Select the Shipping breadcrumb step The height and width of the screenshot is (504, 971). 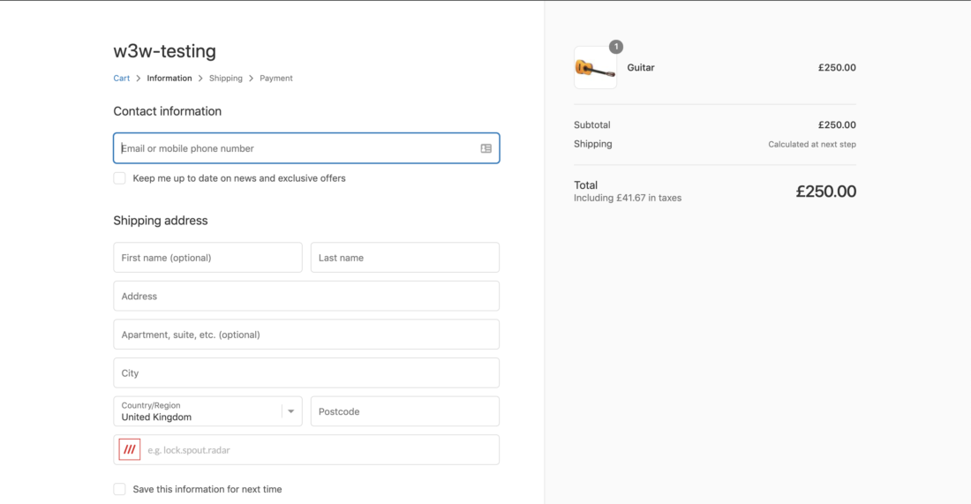click(x=225, y=78)
